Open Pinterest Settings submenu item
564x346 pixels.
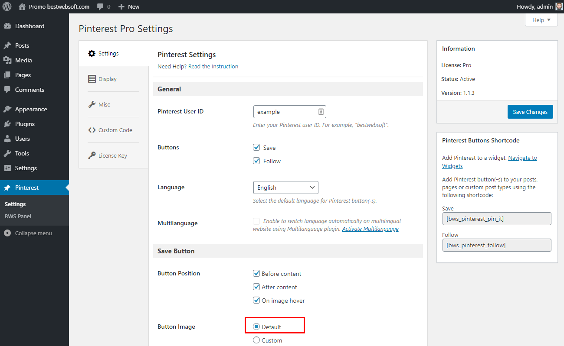point(15,204)
